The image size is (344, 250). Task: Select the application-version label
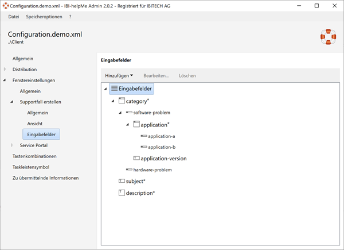[163, 158]
